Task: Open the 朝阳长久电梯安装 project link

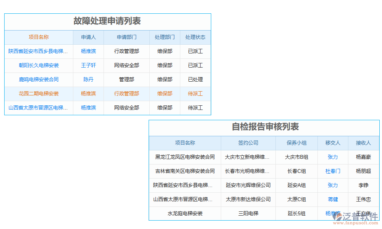Action: pos(38,65)
